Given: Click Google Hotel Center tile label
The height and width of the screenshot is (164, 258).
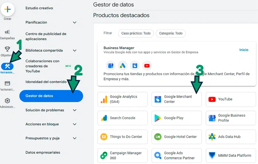Looking at the screenshot, I should pyautogui.click(x=180, y=137).
